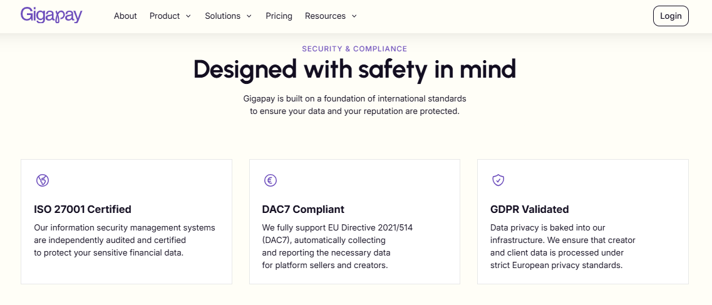Click text 'Data privacy is baked into our'
The height and width of the screenshot is (305, 712).
[548, 227]
